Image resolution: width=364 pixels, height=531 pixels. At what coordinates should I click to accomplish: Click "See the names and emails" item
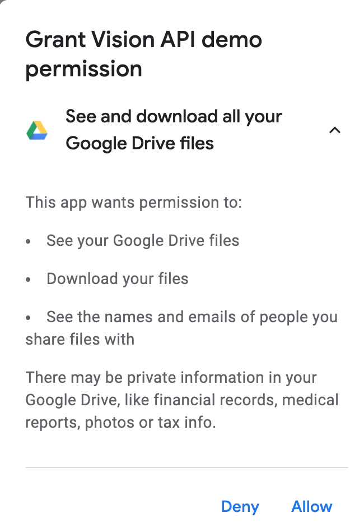[192, 317]
